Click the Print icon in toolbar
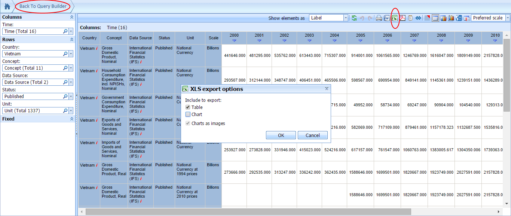This screenshot has width=511, height=216. 379,18
